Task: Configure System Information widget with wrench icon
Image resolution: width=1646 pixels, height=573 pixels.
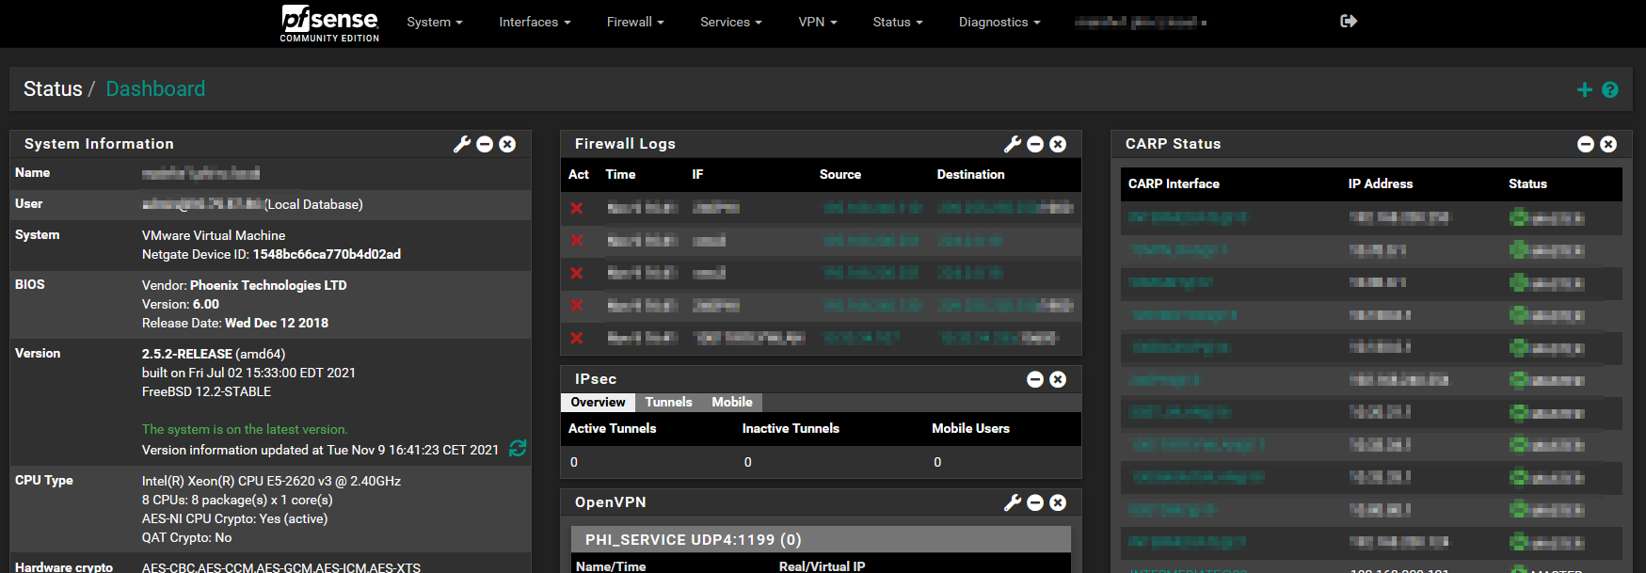Action: [x=461, y=144]
